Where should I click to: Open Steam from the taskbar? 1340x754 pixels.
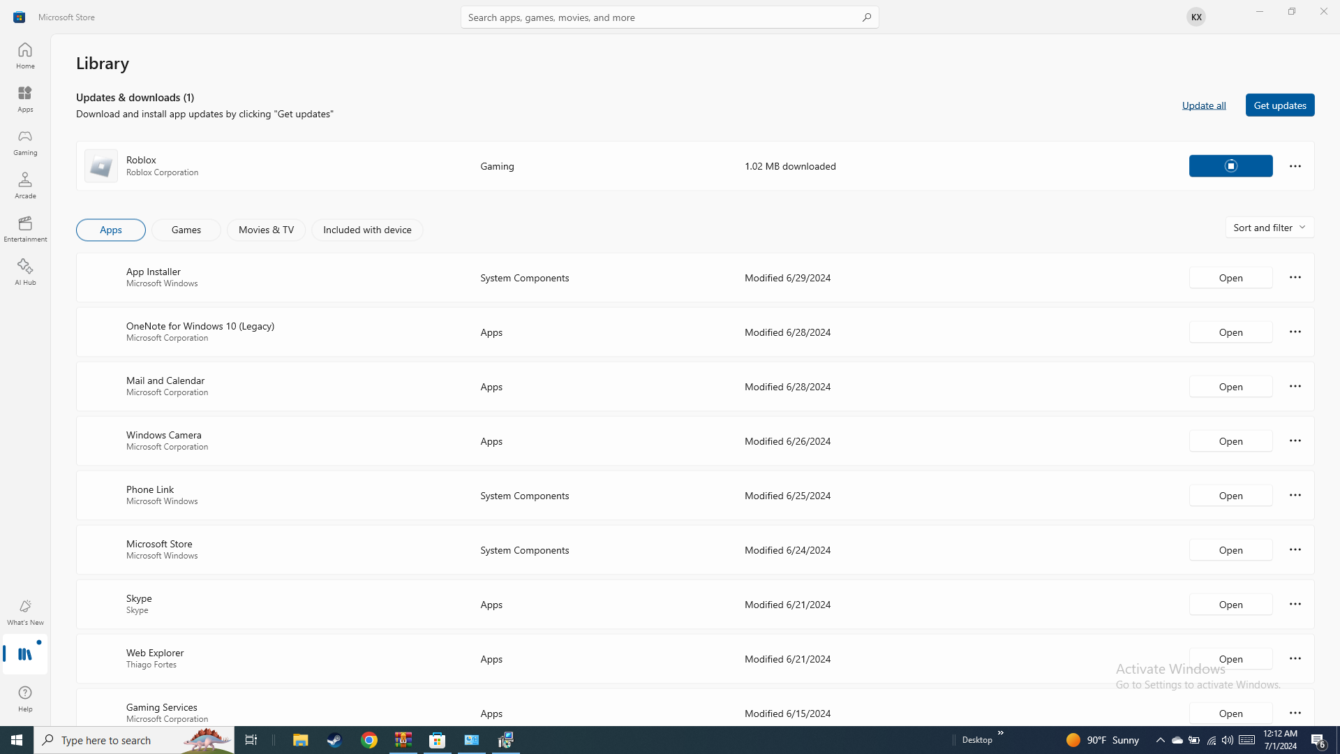tap(334, 740)
